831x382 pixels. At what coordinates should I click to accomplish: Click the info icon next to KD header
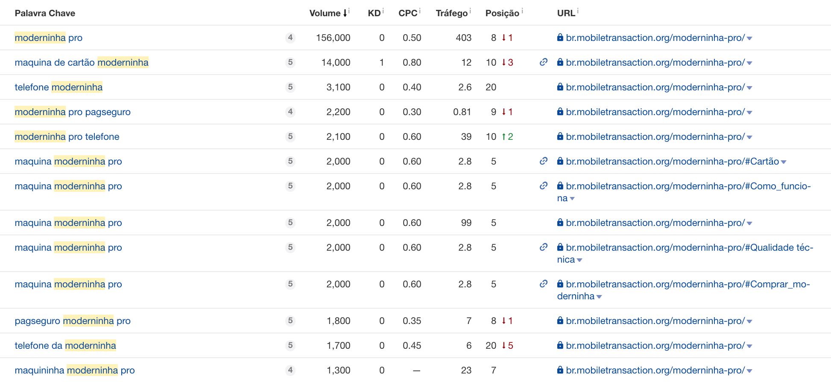click(x=383, y=11)
